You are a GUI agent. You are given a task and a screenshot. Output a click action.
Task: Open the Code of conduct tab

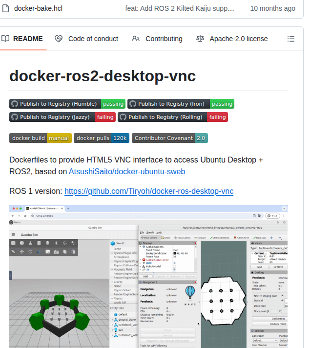point(86,39)
